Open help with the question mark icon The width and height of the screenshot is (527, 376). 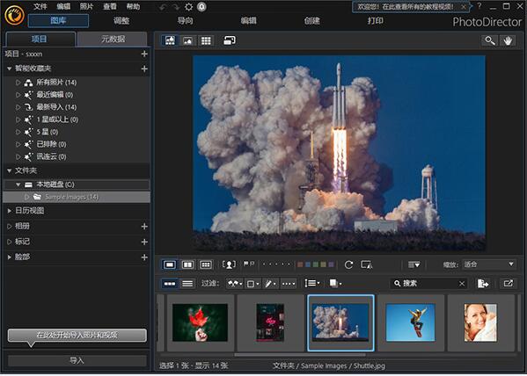pyautogui.click(x=479, y=6)
